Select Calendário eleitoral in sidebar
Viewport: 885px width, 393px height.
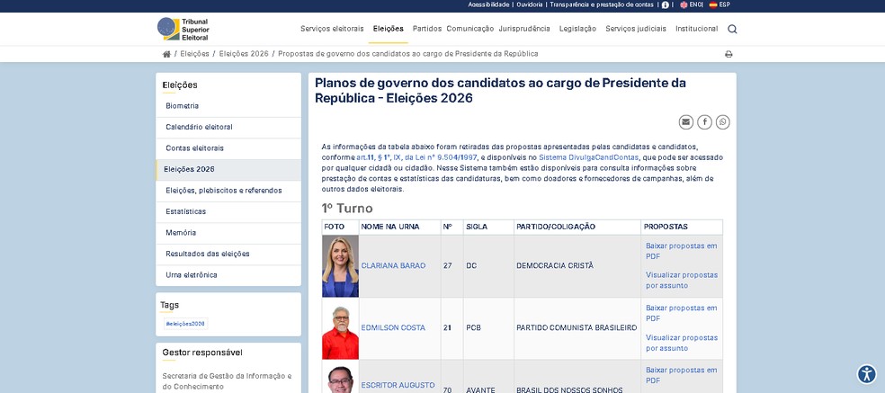point(228,128)
